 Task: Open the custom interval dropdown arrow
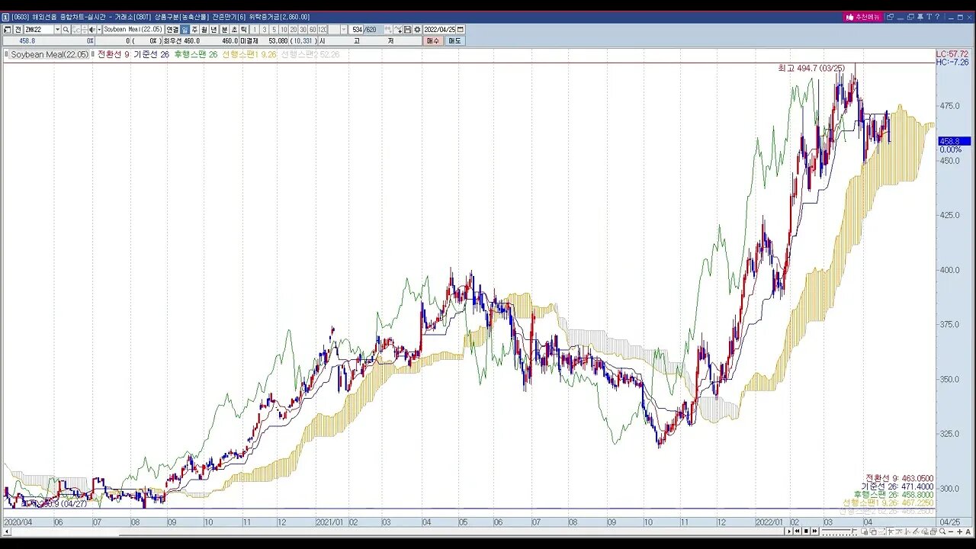344,30
